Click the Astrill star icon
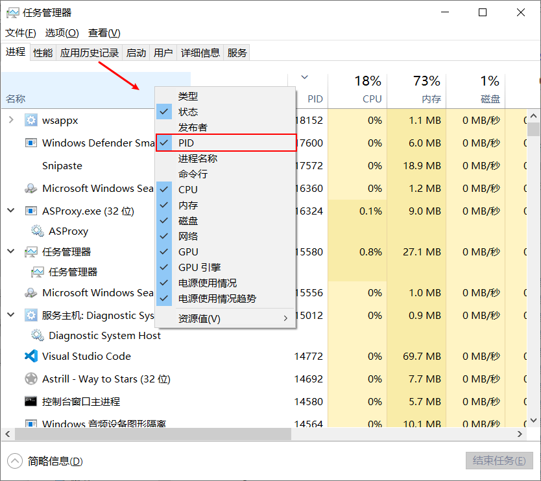Image resolution: width=541 pixels, height=481 pixels. (31, 379)
